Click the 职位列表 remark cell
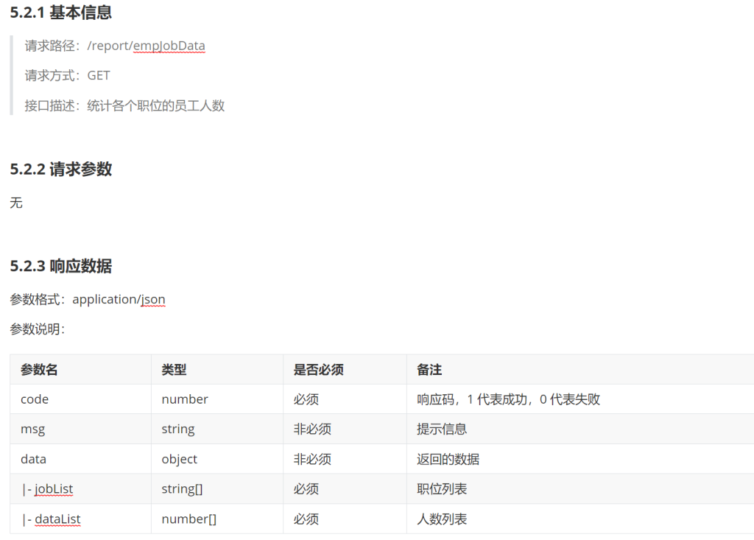Screen dimensions: 754x540 [x=442, y=489]
